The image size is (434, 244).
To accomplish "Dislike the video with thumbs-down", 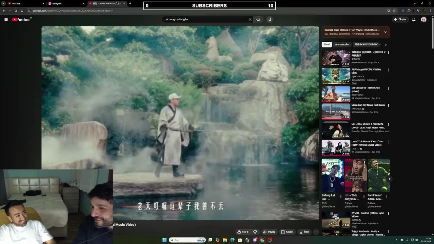I will coord(255,232).
